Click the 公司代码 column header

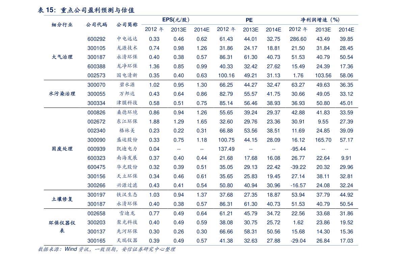tap(96, 25)
